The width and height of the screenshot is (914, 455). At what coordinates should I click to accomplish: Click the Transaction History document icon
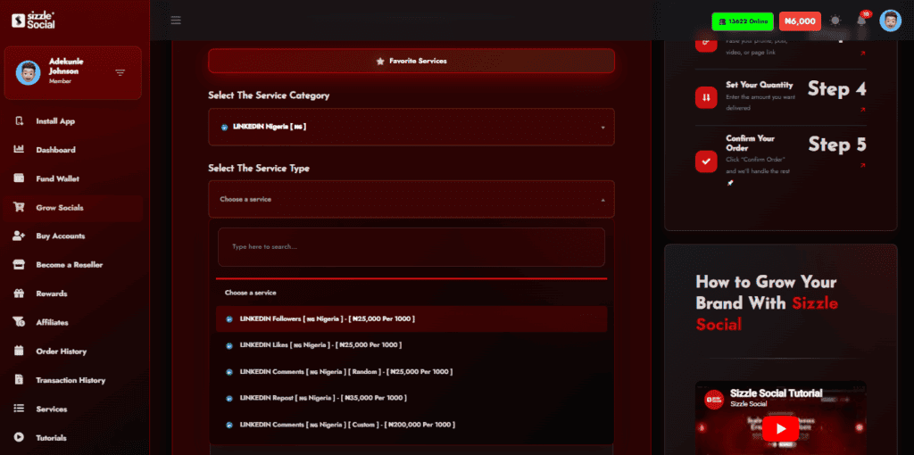[x=19, y=380]
